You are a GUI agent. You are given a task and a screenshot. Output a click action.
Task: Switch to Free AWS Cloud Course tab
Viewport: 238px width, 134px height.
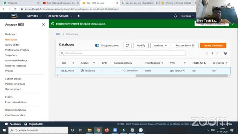(60, 3)
